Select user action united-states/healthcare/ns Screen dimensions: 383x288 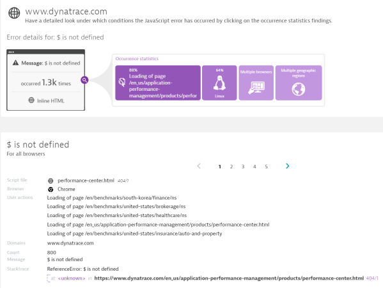coord(117,216)
